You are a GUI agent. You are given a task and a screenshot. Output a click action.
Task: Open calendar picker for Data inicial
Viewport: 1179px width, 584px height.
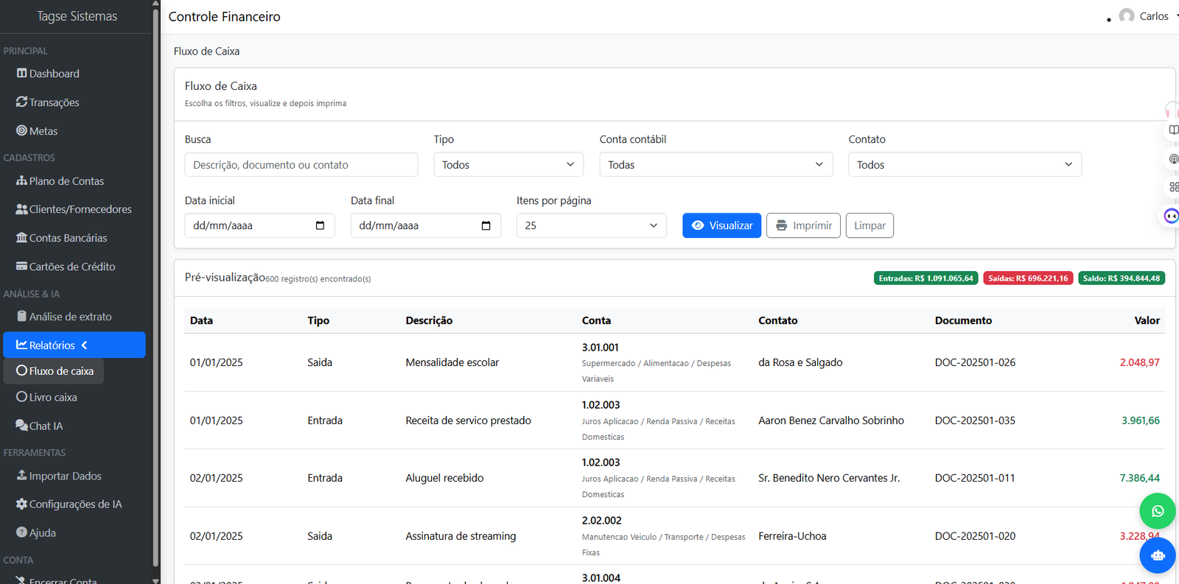point(320,225)
